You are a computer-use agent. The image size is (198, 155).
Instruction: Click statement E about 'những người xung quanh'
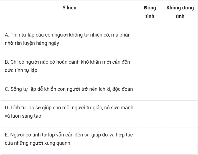69,139
